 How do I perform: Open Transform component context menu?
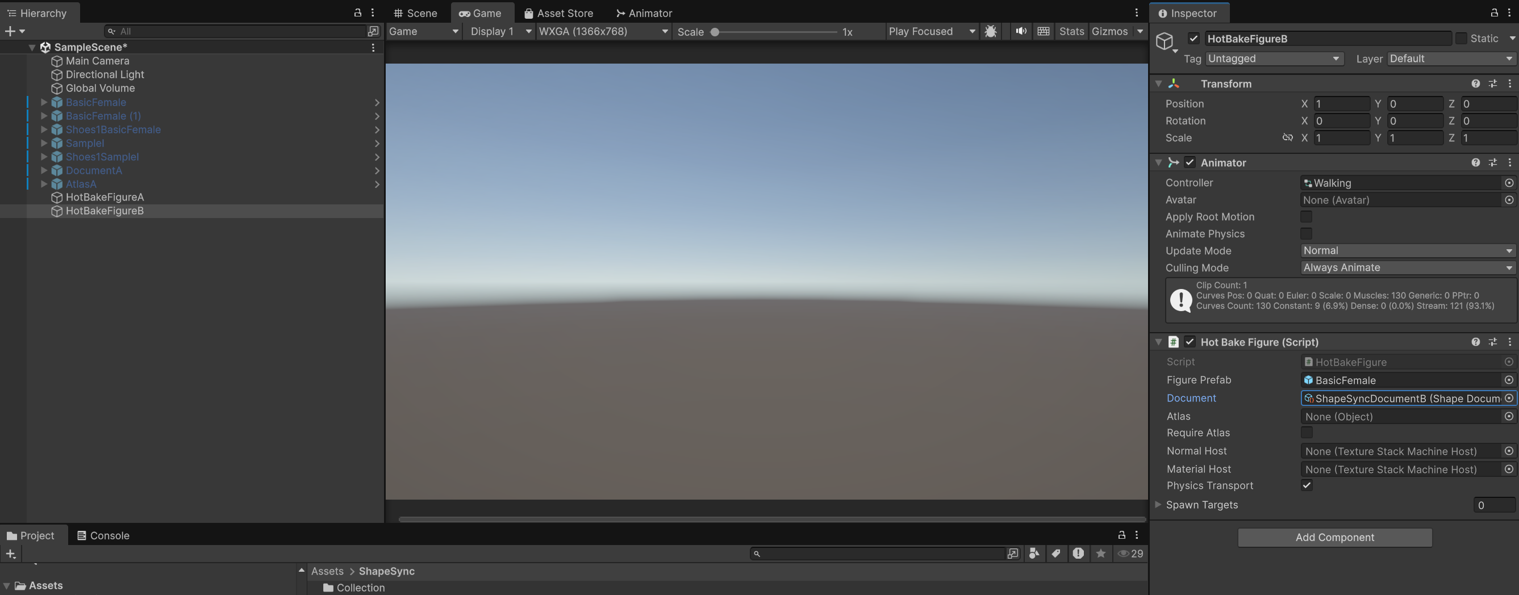pyautogui.click(x=1509, y=83)
